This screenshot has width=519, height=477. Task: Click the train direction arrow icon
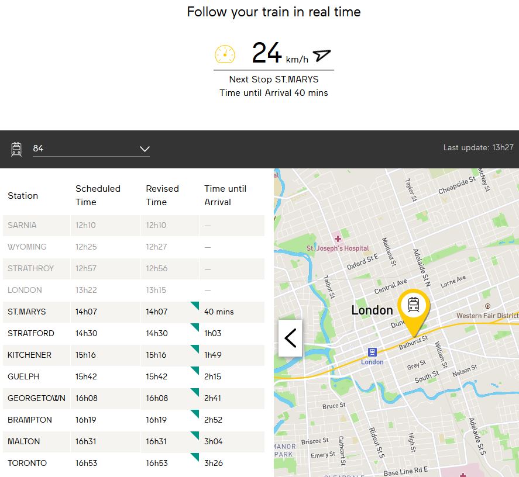(321, 55)
